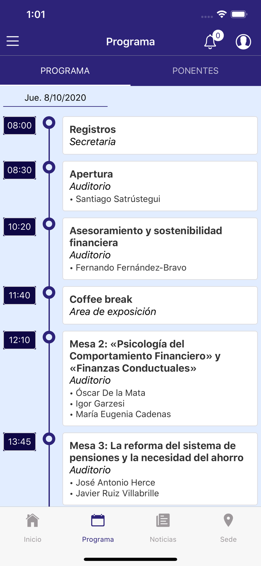Open Mesa 2 Psicología del Comportamiento session

[160, 379]
